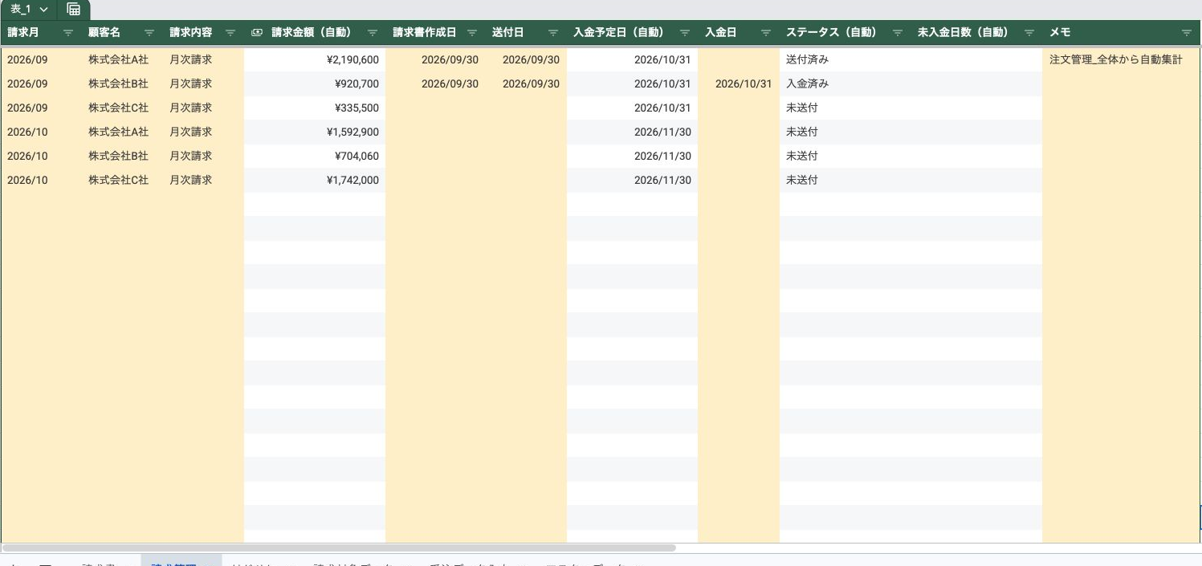Select the 請求内容 column header label

[191, 33]
